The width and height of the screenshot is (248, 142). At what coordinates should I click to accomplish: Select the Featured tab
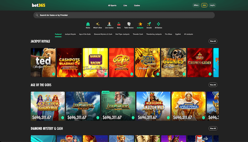tap(58, 34)
